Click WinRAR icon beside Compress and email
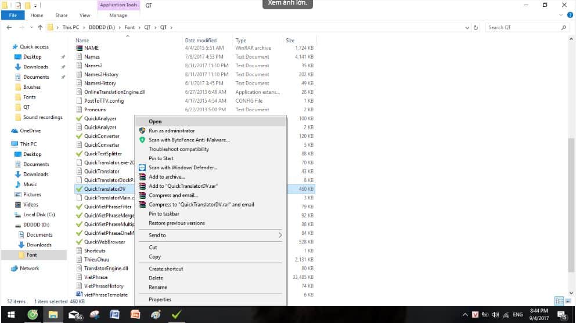Viewport: 576px width, 323px height. coord(142,195)
